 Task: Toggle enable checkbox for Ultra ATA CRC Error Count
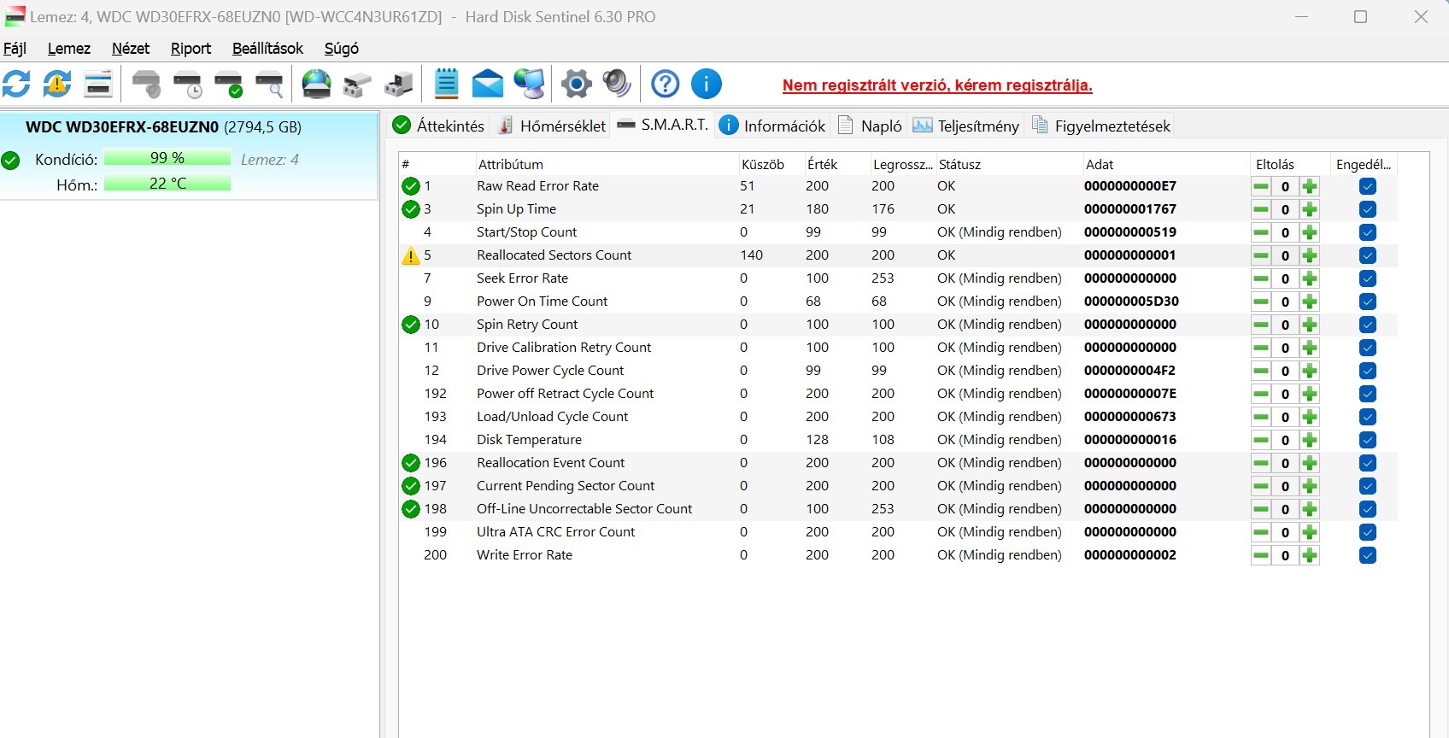point(1368,532)
